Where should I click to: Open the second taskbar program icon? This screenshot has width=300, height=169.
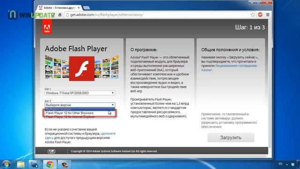pyautogui.click(x=35, y=164)
